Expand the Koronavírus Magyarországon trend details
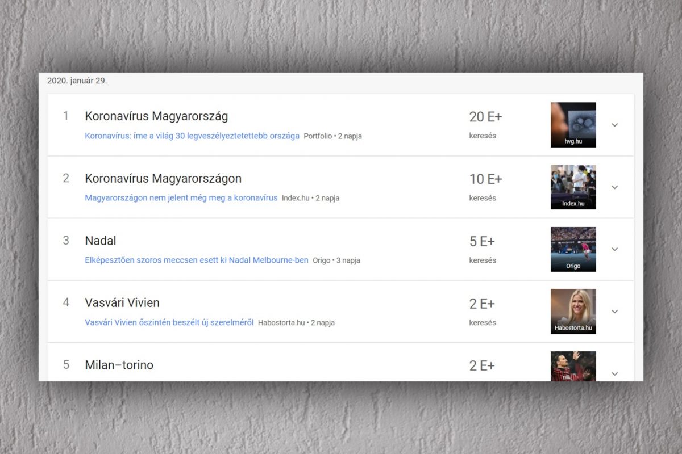Screen dimensions: 682x454 coord(614,187)
